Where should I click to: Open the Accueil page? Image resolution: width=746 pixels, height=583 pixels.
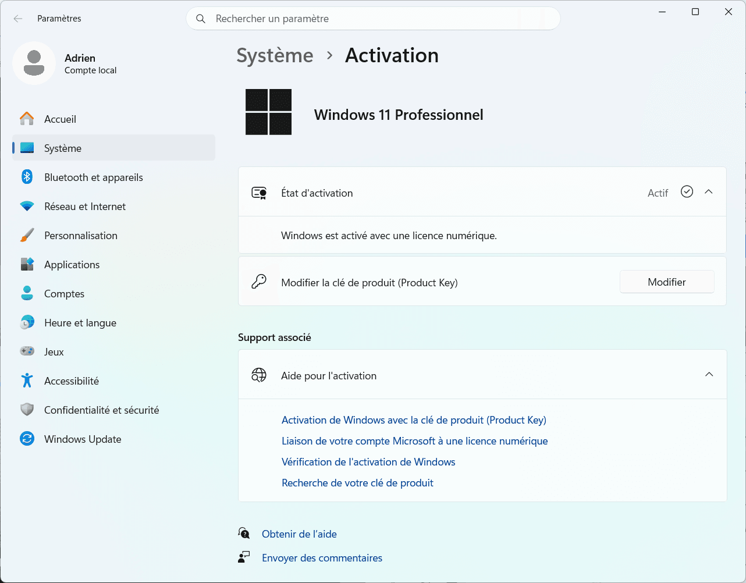point(113,119)
